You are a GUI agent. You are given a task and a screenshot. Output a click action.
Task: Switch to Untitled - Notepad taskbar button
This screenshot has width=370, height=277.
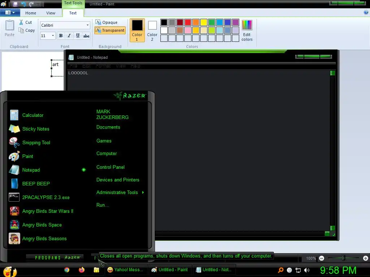[x=214, y=270]
